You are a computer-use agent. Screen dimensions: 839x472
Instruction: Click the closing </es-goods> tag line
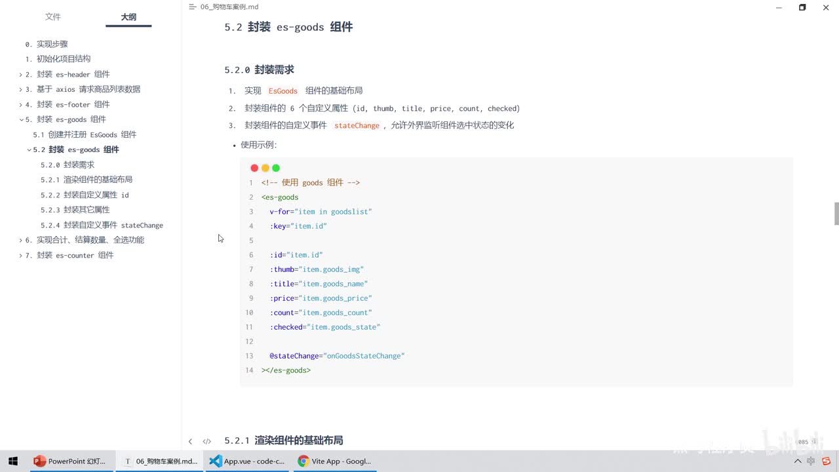click(x=286, y=370)
